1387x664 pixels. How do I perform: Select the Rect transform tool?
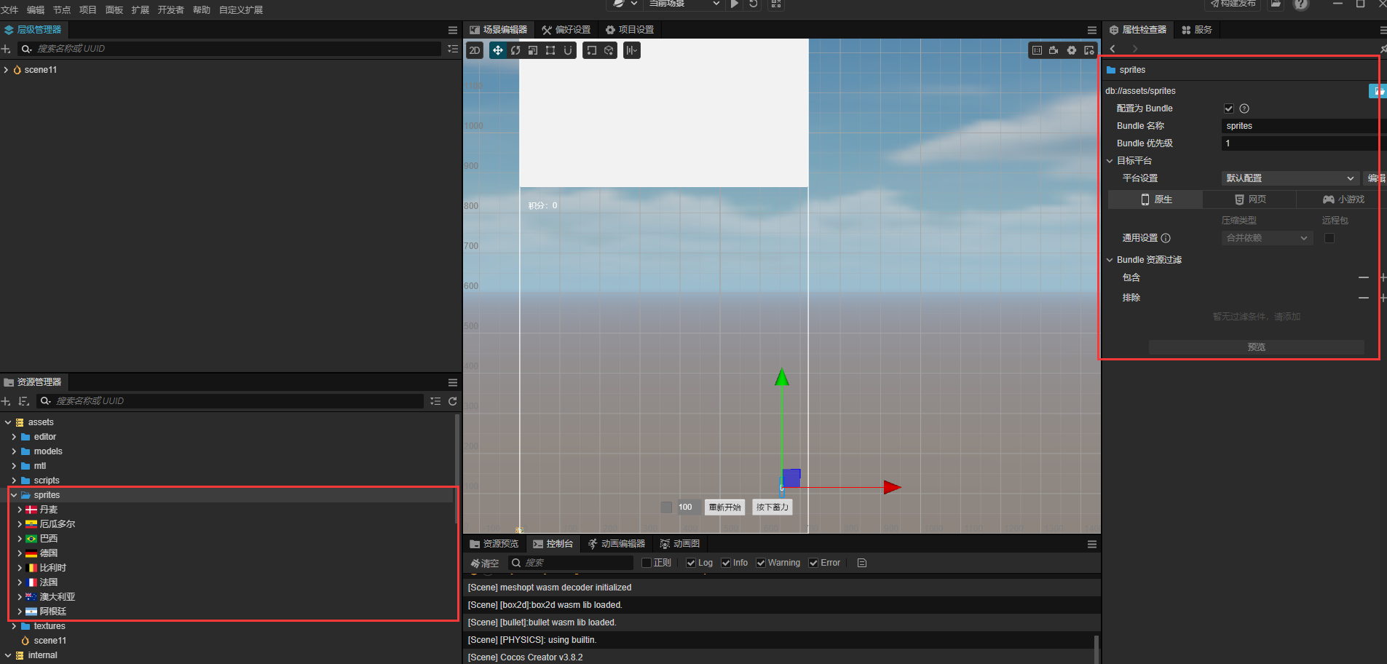point(550,50)
